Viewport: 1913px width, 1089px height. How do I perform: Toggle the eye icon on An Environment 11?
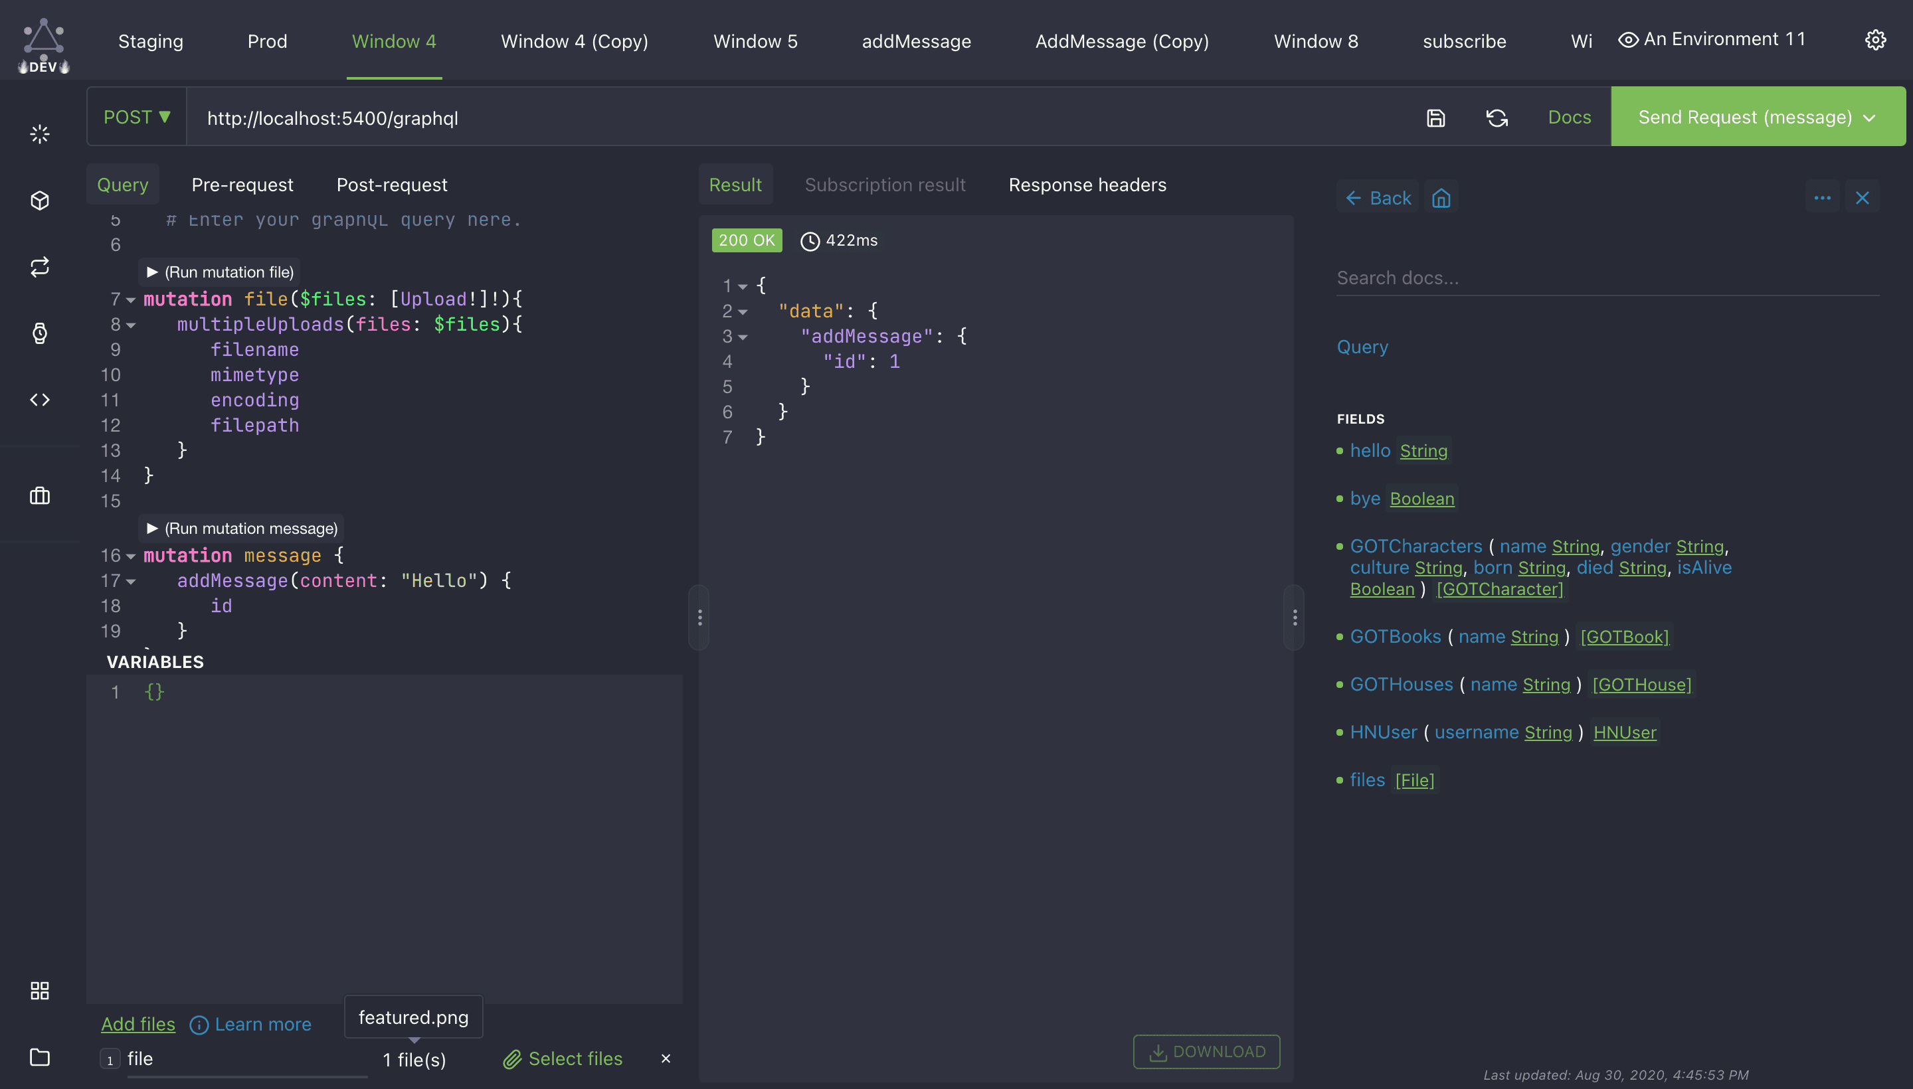coord(1628,39)
